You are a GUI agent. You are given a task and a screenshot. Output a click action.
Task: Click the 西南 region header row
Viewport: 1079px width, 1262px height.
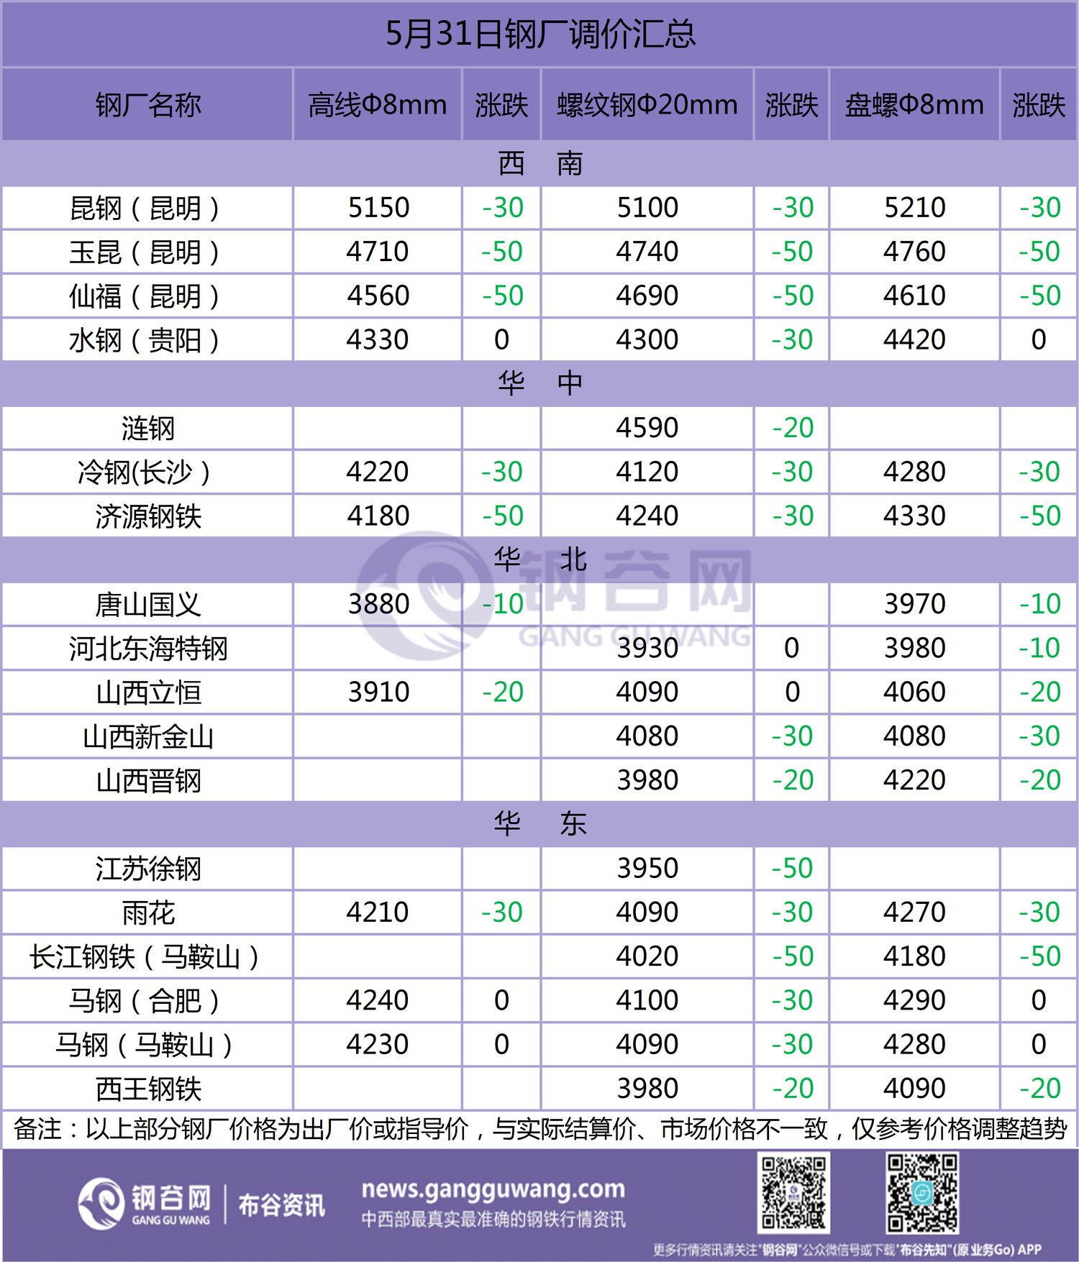(539, 164)
